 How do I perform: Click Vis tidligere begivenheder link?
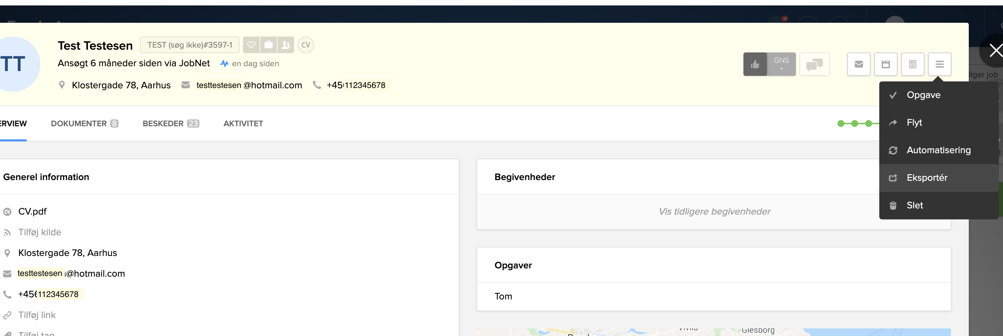714,212
